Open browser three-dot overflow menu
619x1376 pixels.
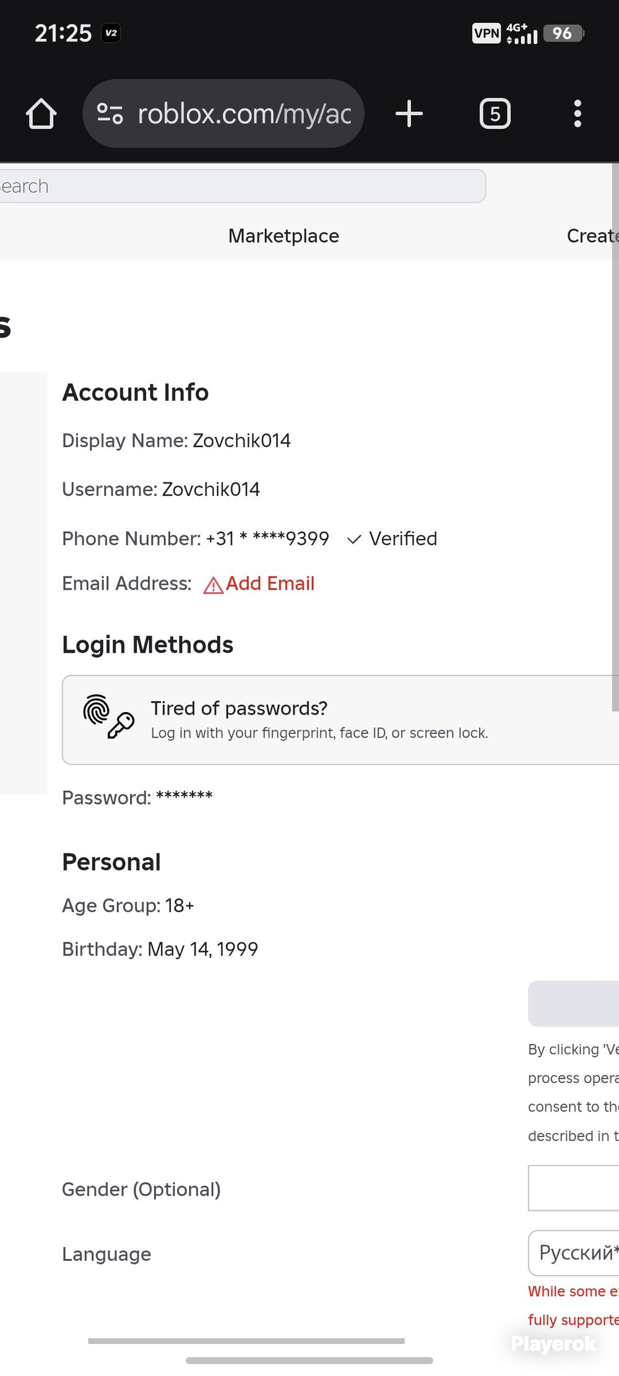click(x=578, y=114)
